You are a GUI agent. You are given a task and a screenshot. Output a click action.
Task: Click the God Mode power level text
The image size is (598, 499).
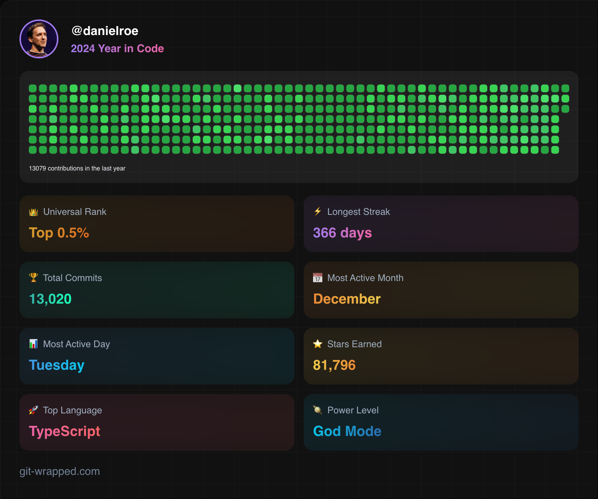click(x=347, y=431)
